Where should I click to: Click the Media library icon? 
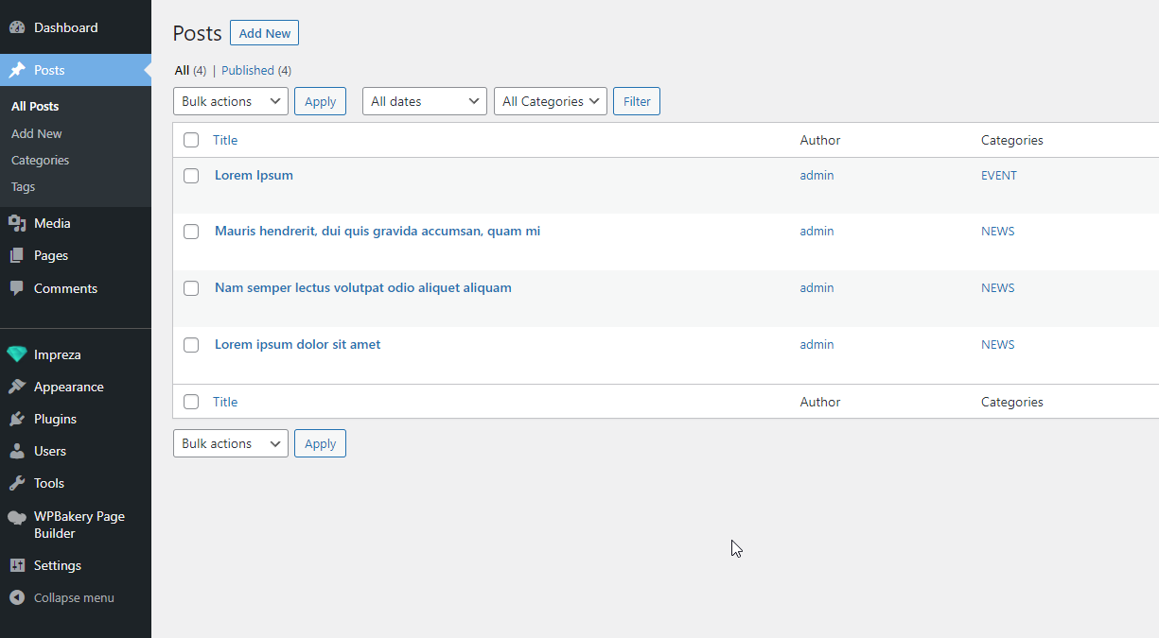pyautogui.click(x=17, y=223)
